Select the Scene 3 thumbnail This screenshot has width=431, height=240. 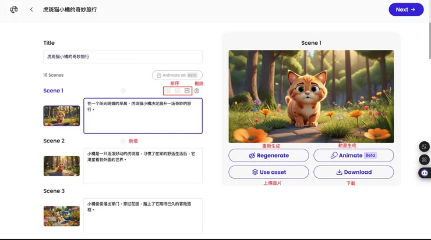(62, 216)
